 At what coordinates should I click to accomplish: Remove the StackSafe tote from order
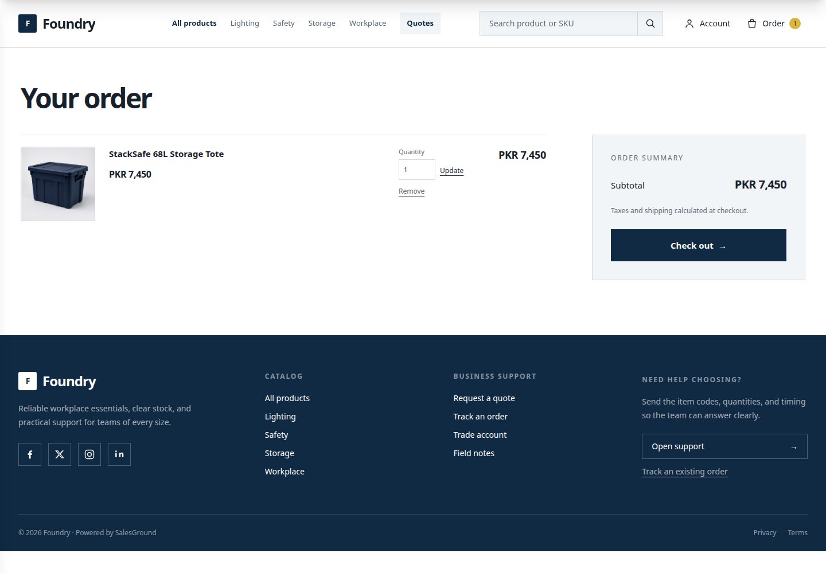[411, 191]
